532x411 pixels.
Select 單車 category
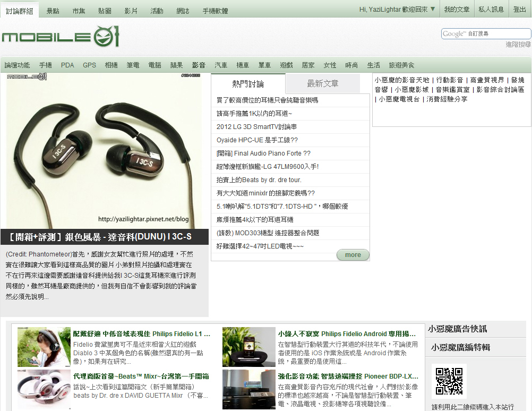pyautogui.click(x=264, y=65)
